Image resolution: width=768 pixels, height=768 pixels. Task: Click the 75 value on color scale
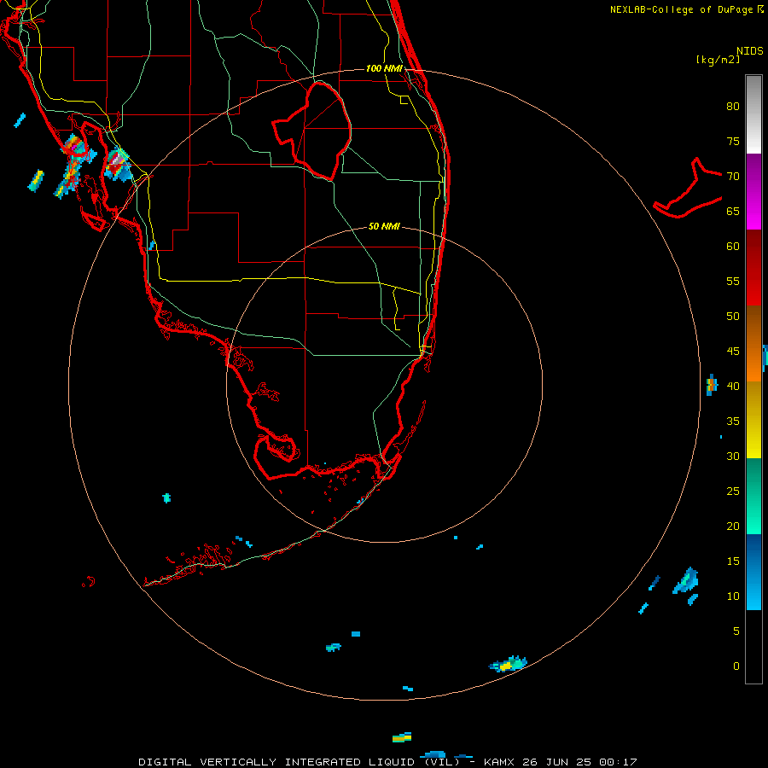pyautogui.click(x=733, y=142)
